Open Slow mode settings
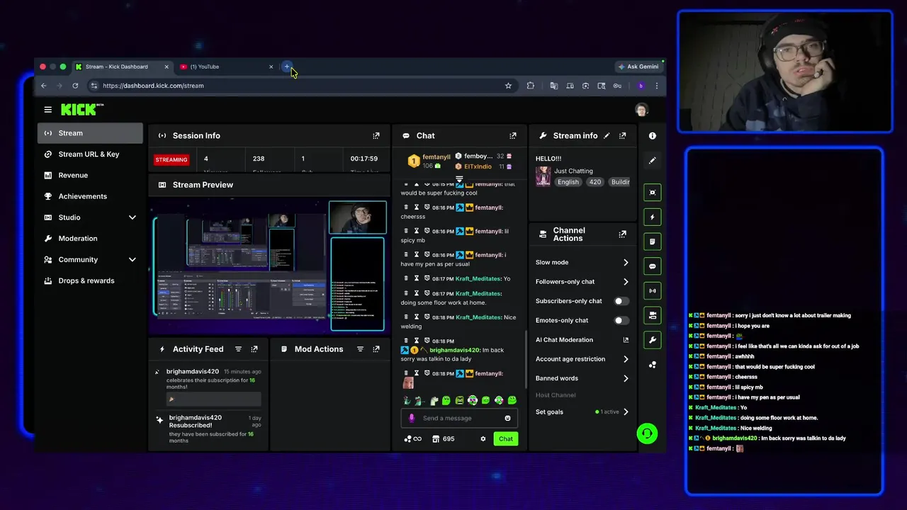Viewport: 907px width, 510px height. coord(582,262)
